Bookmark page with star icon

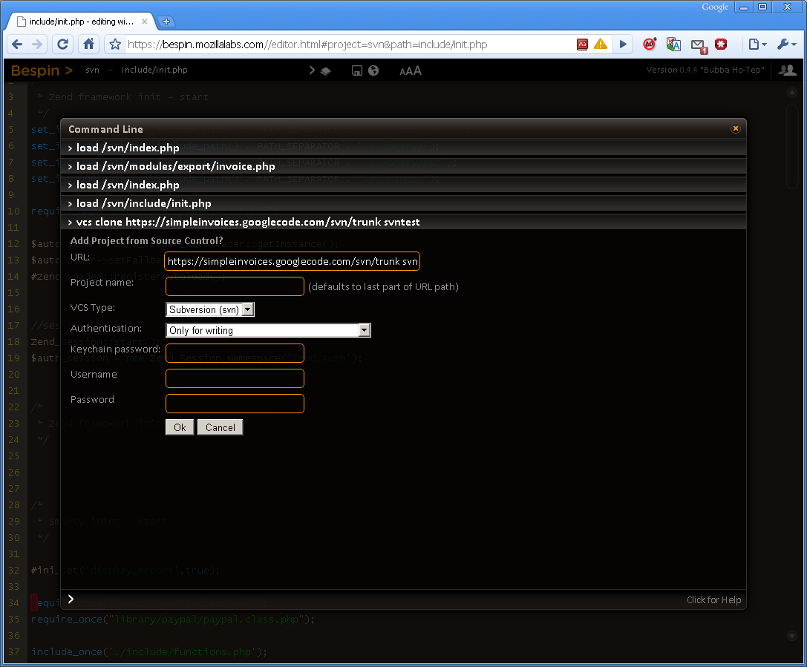point(115,45)
